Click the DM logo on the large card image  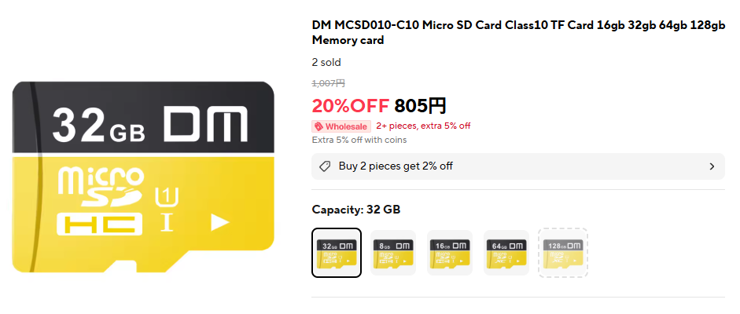[205, 124]
